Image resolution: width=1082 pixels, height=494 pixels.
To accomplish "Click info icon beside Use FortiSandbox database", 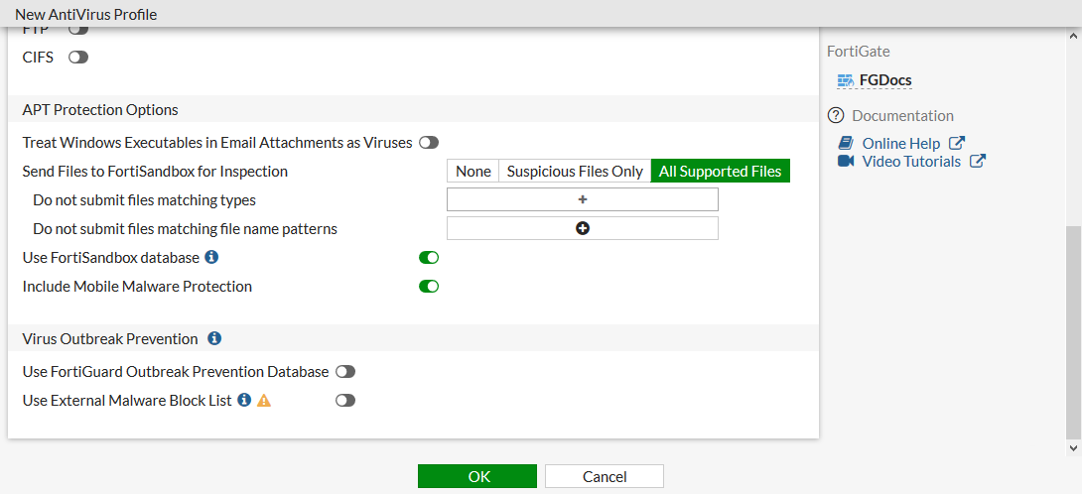I will 211,258.
